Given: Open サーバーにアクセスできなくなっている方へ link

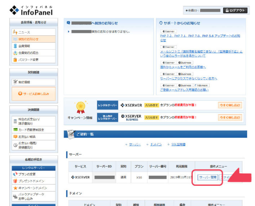Looking at the screenshot, I should point(189,78).
